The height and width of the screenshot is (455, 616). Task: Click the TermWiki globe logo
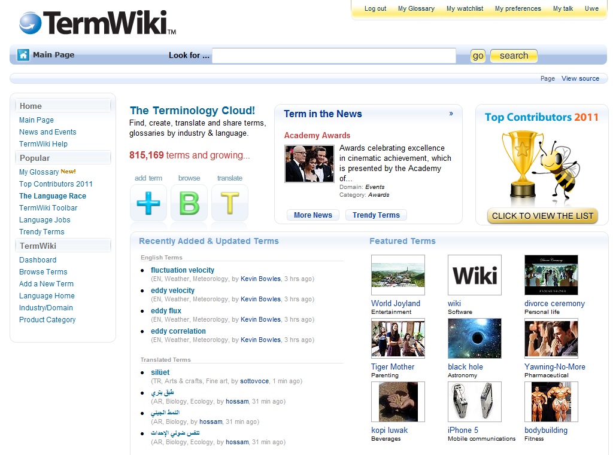coord(31,23)
